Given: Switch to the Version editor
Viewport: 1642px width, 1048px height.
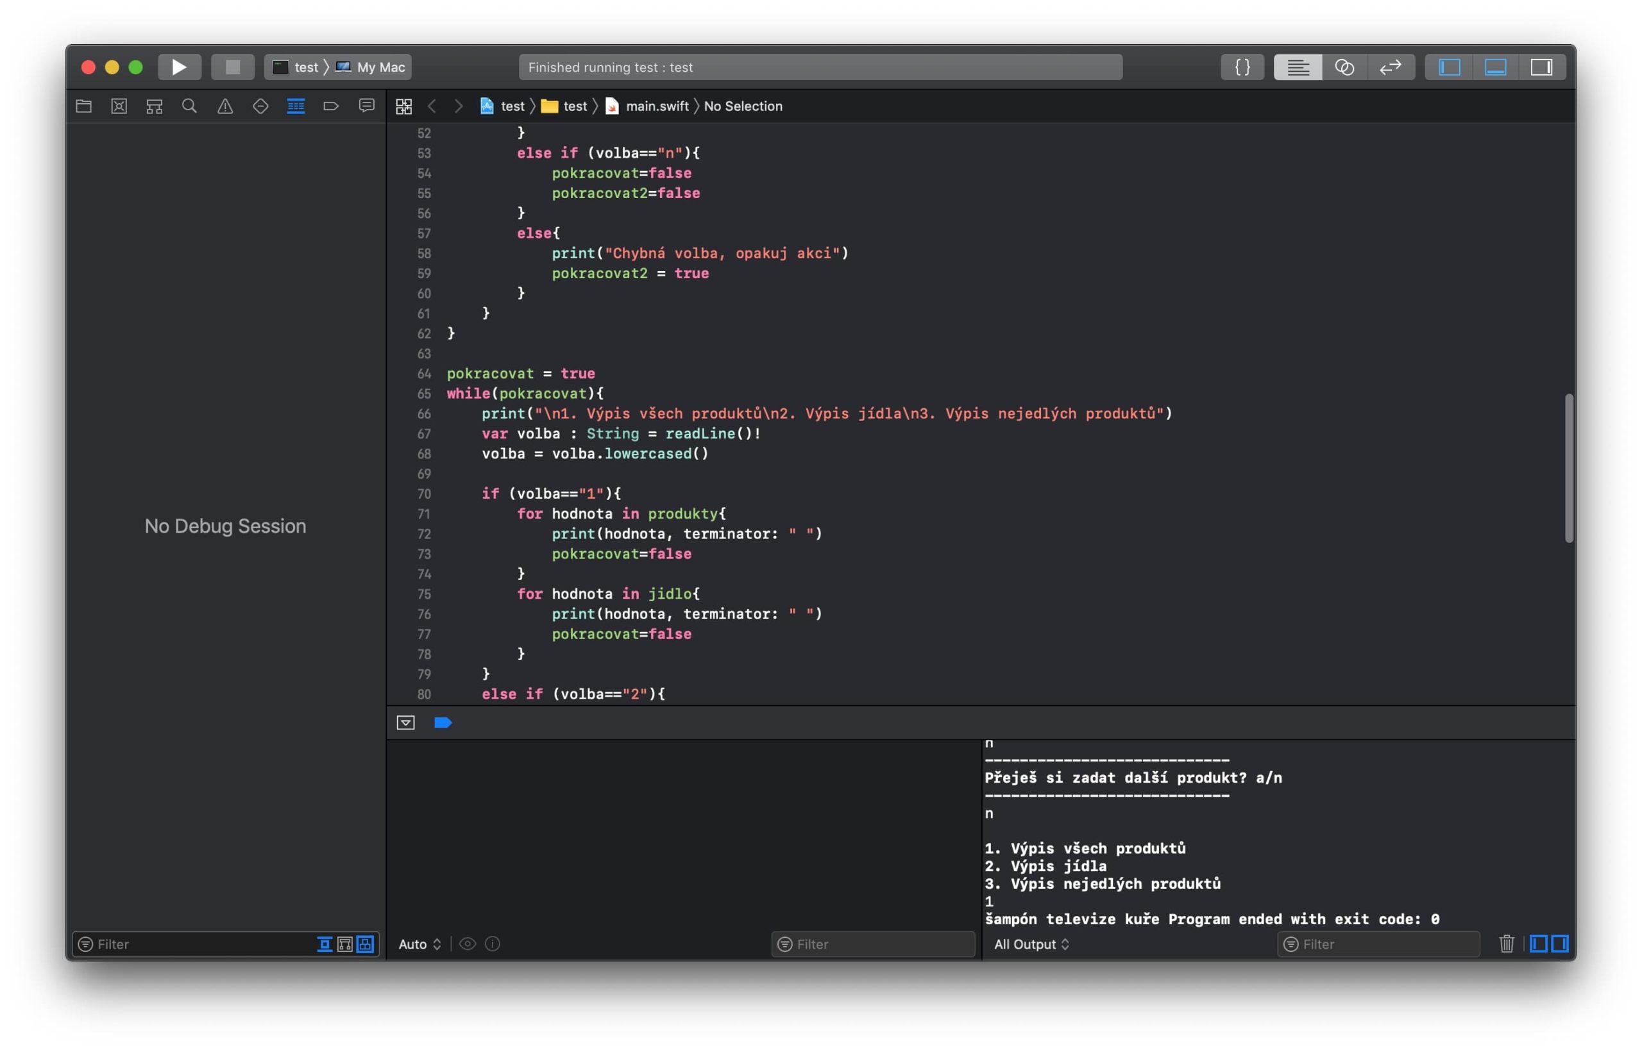Looking at the screenshot, I should point(1391,67).
